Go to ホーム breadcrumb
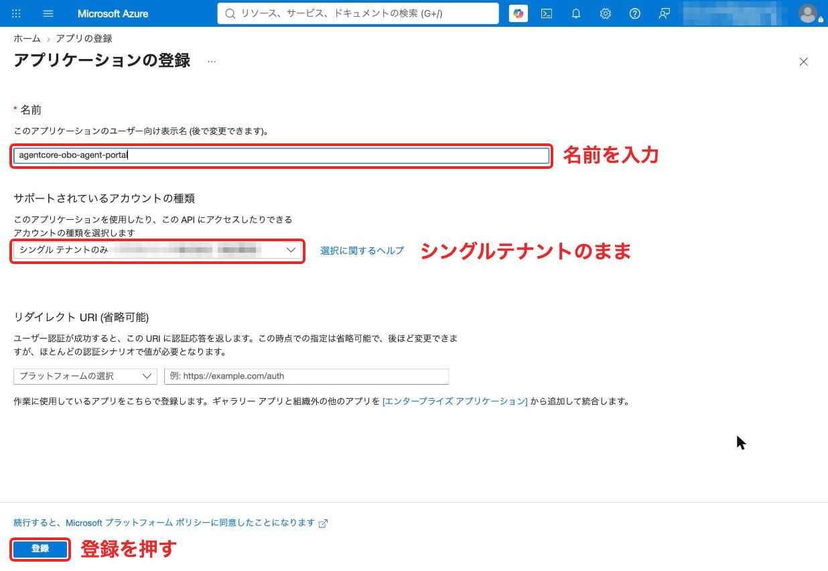Image resolution: width=828 pixels, height=571 pixels. (27, 39)
